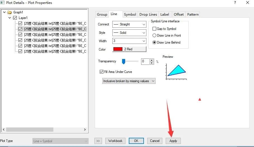
Task: Click the tree horizontal scrollbar thumb
Action: [x=30, y=129]
